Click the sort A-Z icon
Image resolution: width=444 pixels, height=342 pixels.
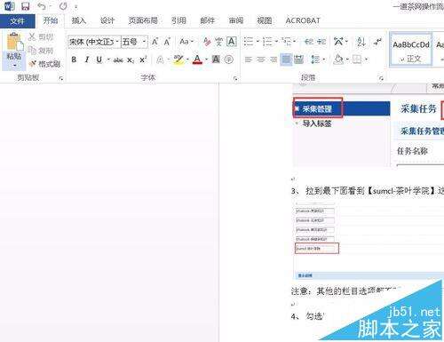pos(361,42)
